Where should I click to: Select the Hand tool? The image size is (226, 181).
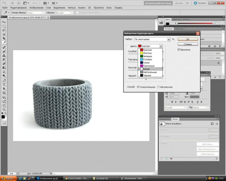coord(4,105)
